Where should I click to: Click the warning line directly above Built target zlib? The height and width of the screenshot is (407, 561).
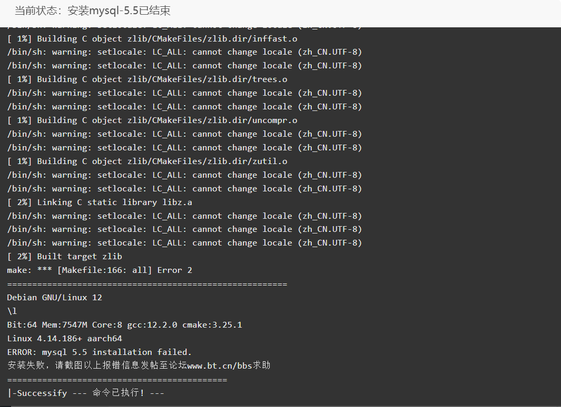click(184, 243)
